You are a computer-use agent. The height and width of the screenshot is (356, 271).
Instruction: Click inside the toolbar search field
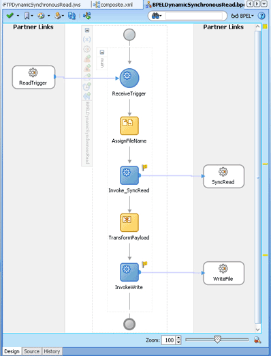[x=194, y=16]
